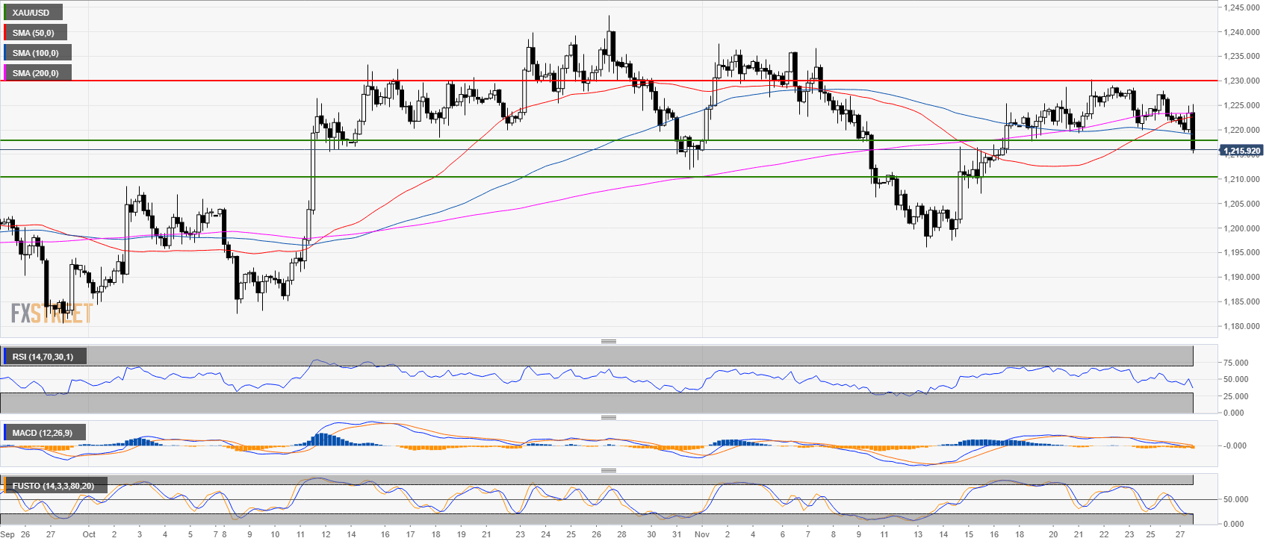Select the MACD (12,26,9) panel label

[x=43, y=433]
